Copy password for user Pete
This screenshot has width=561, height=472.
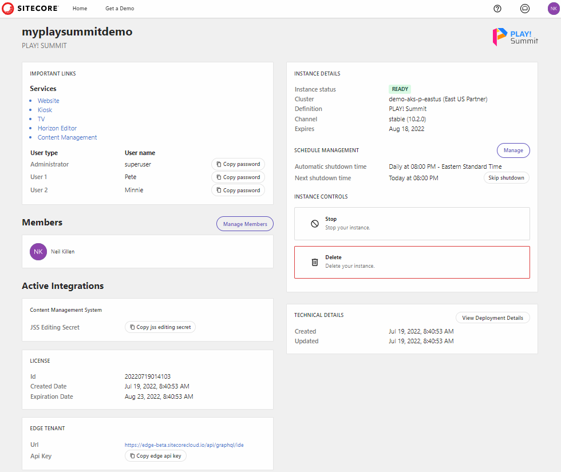[x=238, y=177]
